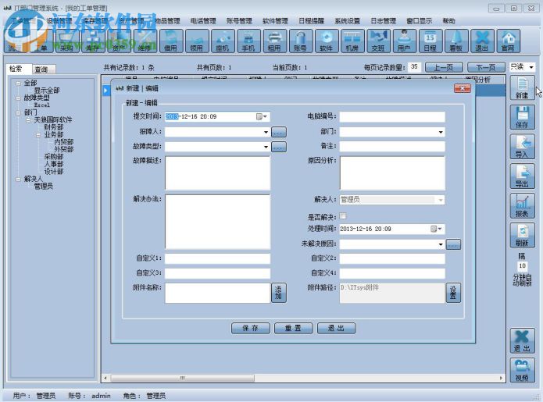Expand the 报障人 combo box
This screenshot has width=543, height=402.
(266, 132)
